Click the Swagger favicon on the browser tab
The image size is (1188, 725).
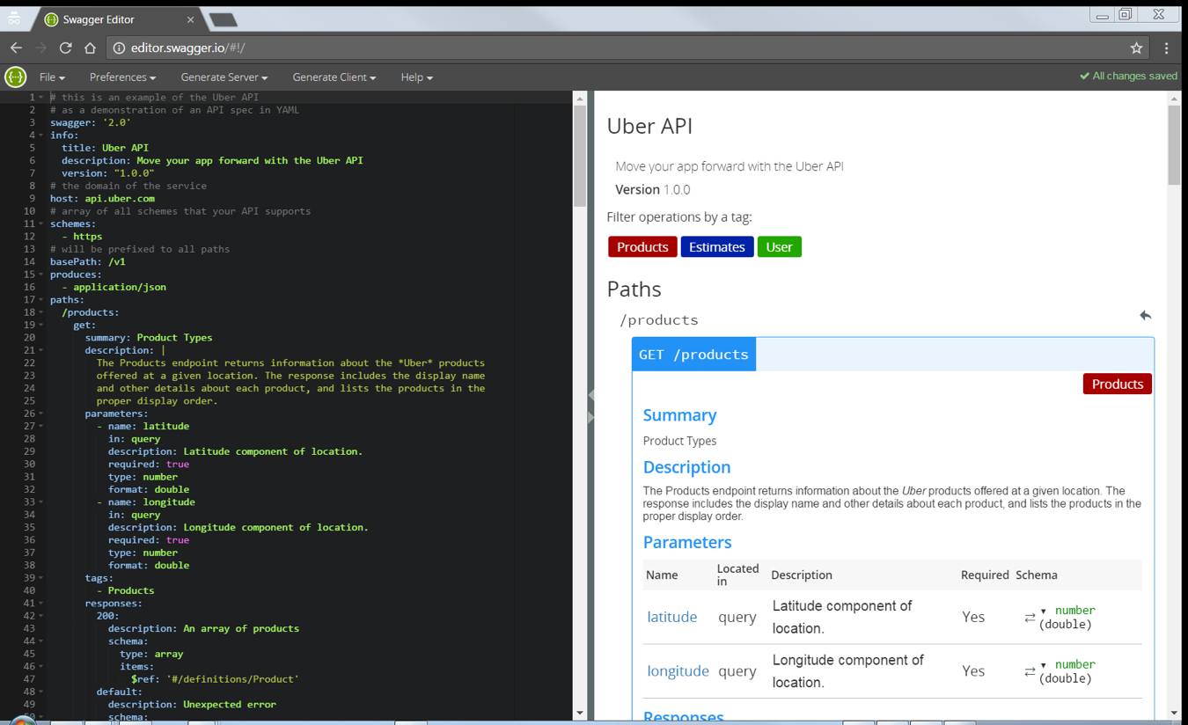point(51,19)
